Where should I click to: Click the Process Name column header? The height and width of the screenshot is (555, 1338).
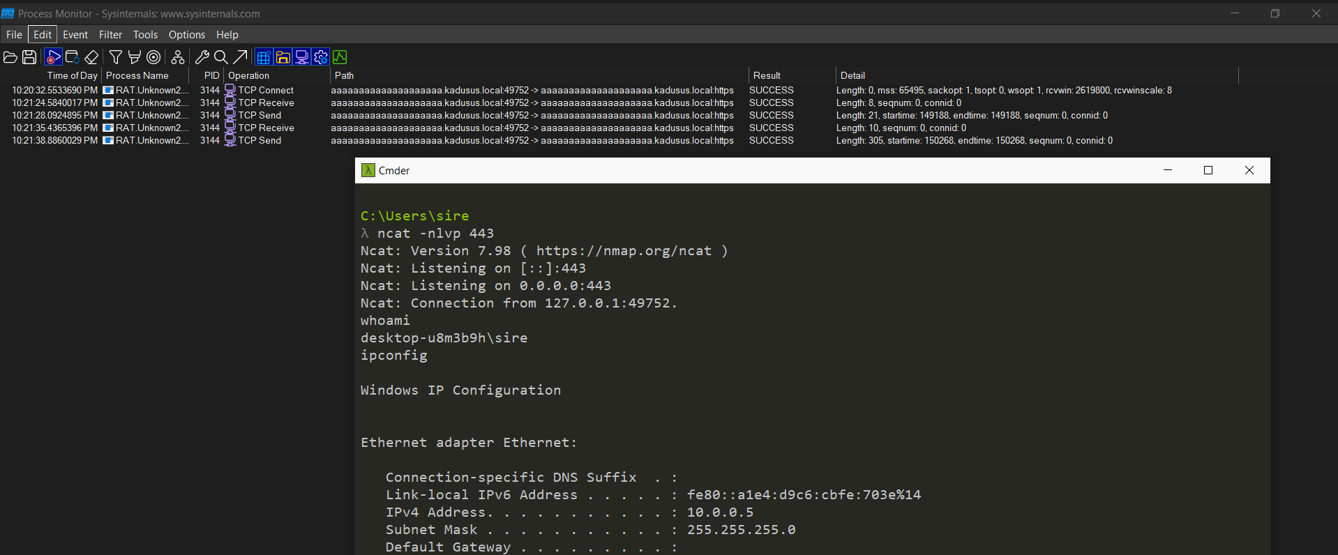137,75
